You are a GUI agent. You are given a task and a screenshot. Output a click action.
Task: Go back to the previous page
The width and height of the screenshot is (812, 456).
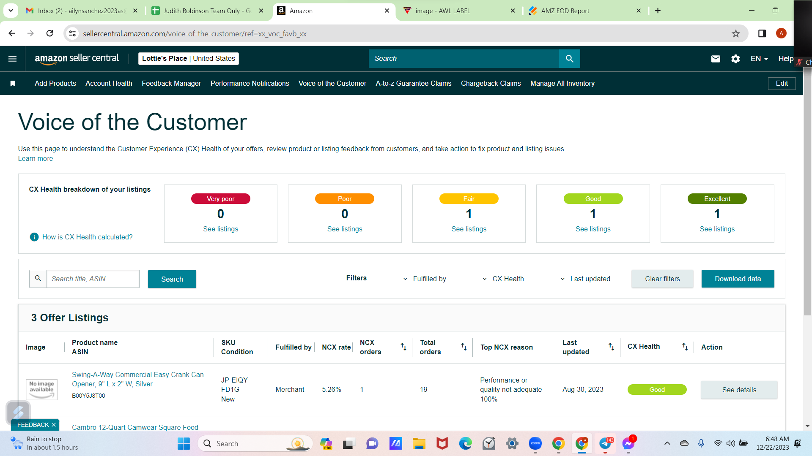pyautogui.click(x=12, y=33)
